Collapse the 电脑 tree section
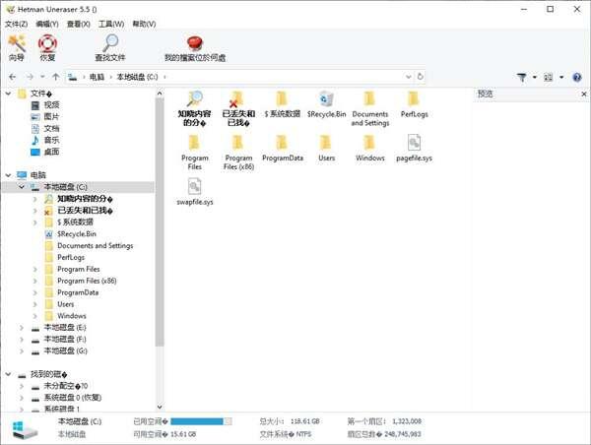This screenshot has height=445, width=591. click(x=8, y=174)
